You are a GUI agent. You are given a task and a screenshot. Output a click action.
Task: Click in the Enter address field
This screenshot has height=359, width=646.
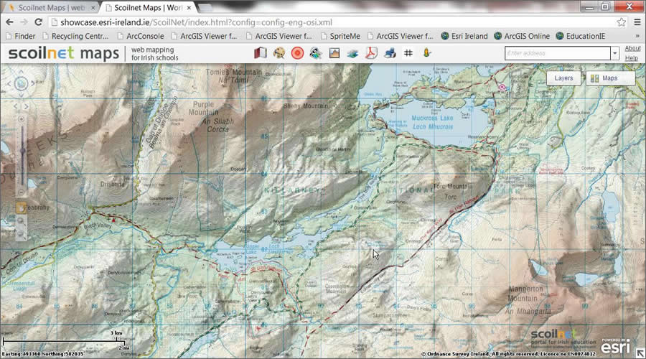558,53
